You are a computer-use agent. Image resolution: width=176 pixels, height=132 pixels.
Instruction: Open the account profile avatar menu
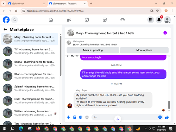coord(167,20)
